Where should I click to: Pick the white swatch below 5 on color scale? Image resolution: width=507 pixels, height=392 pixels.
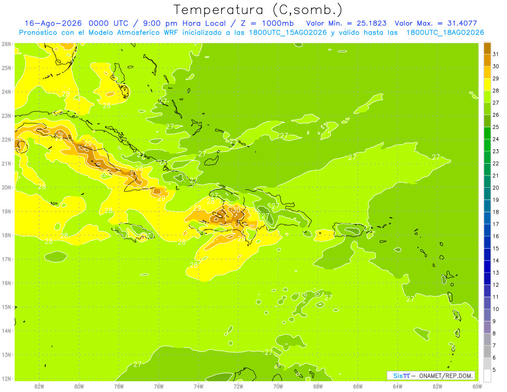point(487,376)
